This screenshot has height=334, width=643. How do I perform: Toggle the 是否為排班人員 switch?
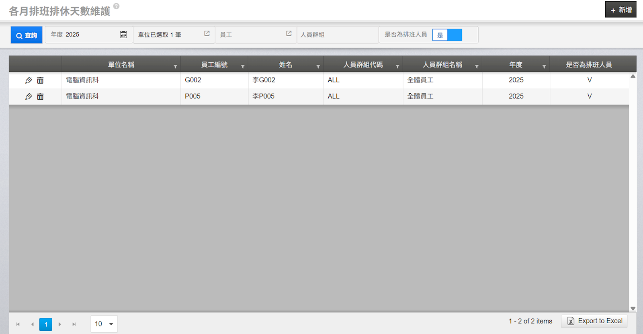click(447, 35)
